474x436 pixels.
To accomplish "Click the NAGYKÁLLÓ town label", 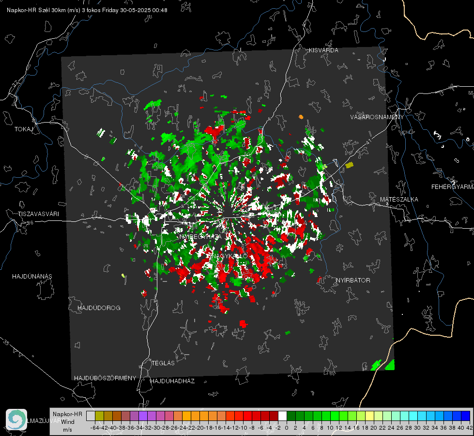I will pyautogui.click(x=229, y=256).
